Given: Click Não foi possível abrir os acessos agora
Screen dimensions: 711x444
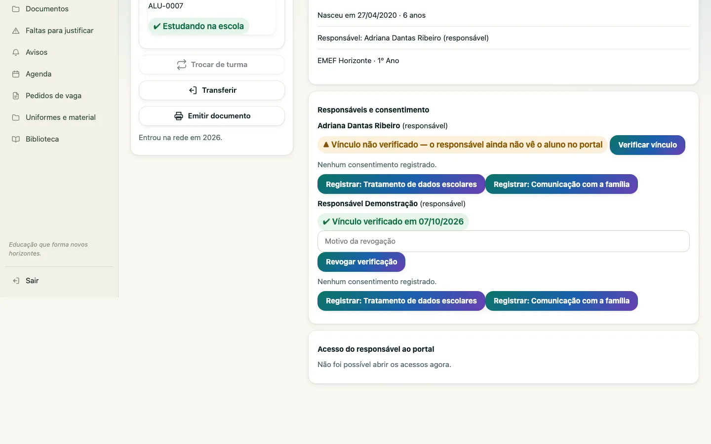Looking at the screenshot, I should coord(384,365).
